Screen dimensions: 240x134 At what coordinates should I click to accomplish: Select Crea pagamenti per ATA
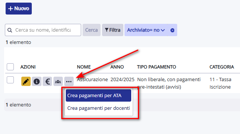click(98, 95)
